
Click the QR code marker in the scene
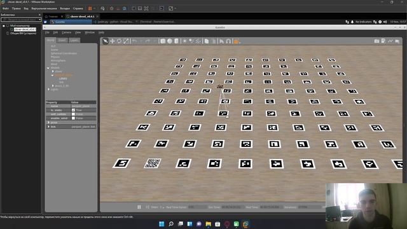[x=153, y=163]
